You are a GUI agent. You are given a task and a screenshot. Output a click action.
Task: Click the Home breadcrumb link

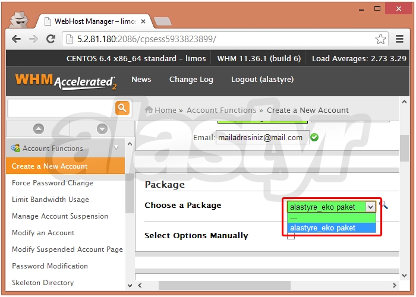coord(165,110)
